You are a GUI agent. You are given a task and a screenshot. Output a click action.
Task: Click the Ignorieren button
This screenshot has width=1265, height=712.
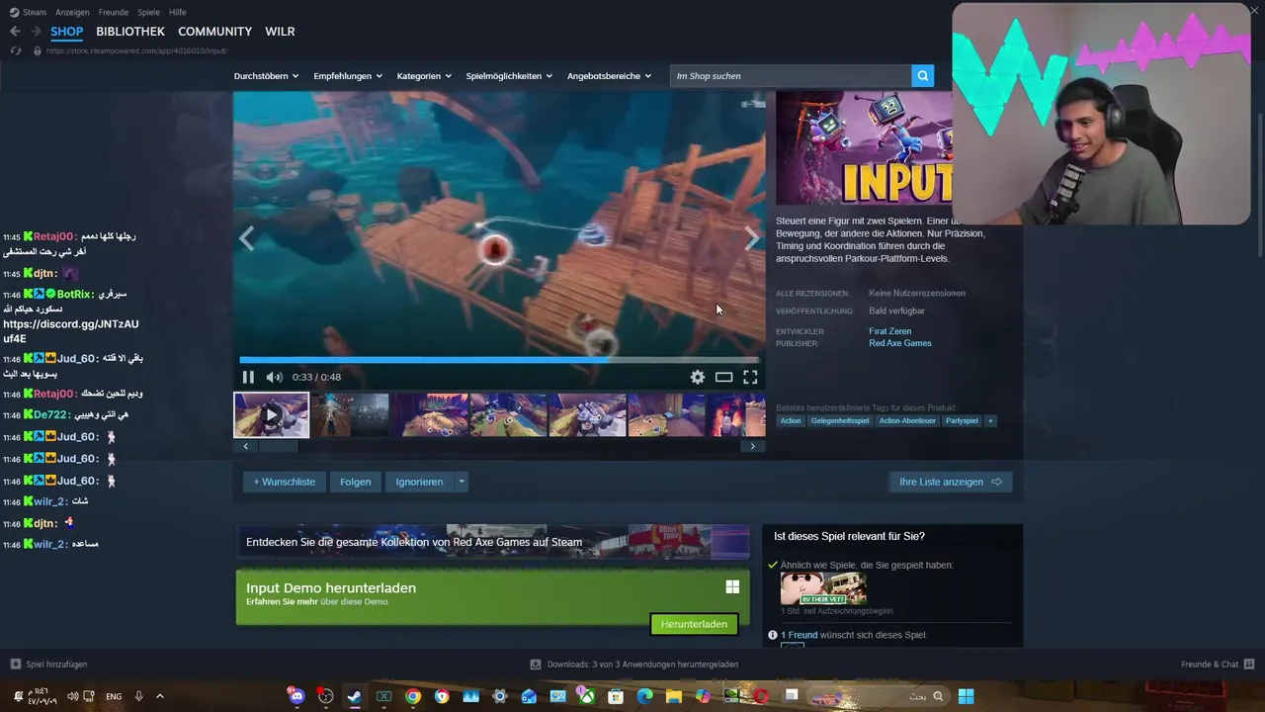[x=419, y=482]
